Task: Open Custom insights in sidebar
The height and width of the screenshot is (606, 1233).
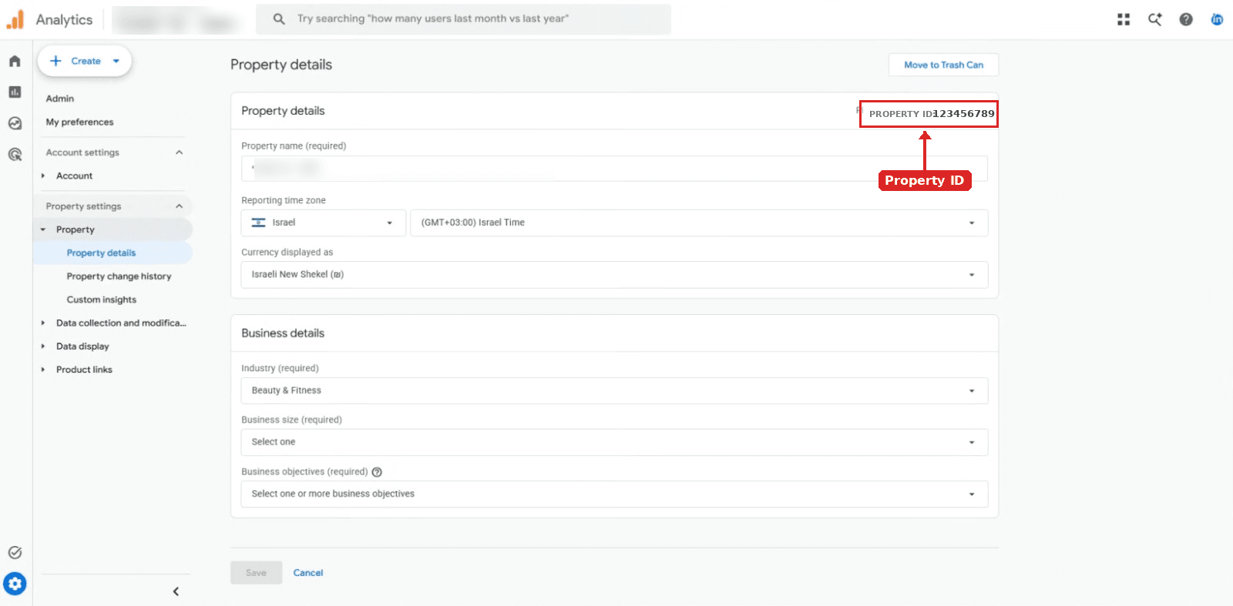Action: click(x=101, y=300)
